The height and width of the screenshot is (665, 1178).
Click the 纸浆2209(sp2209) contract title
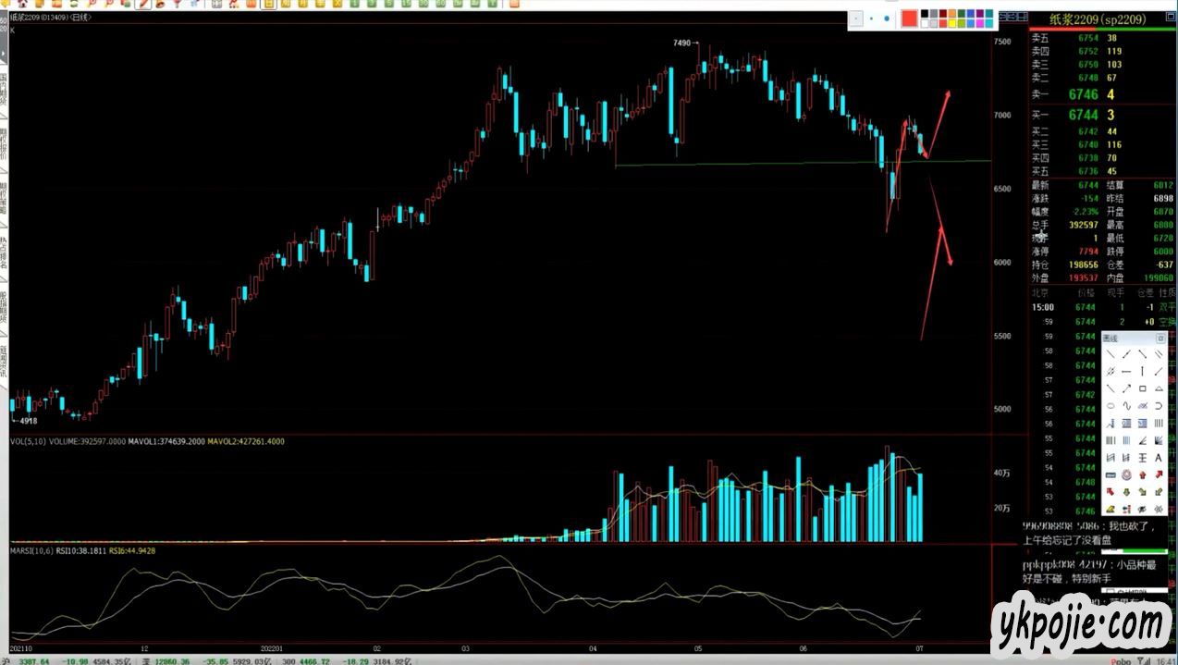click(x=1097, y=19)
